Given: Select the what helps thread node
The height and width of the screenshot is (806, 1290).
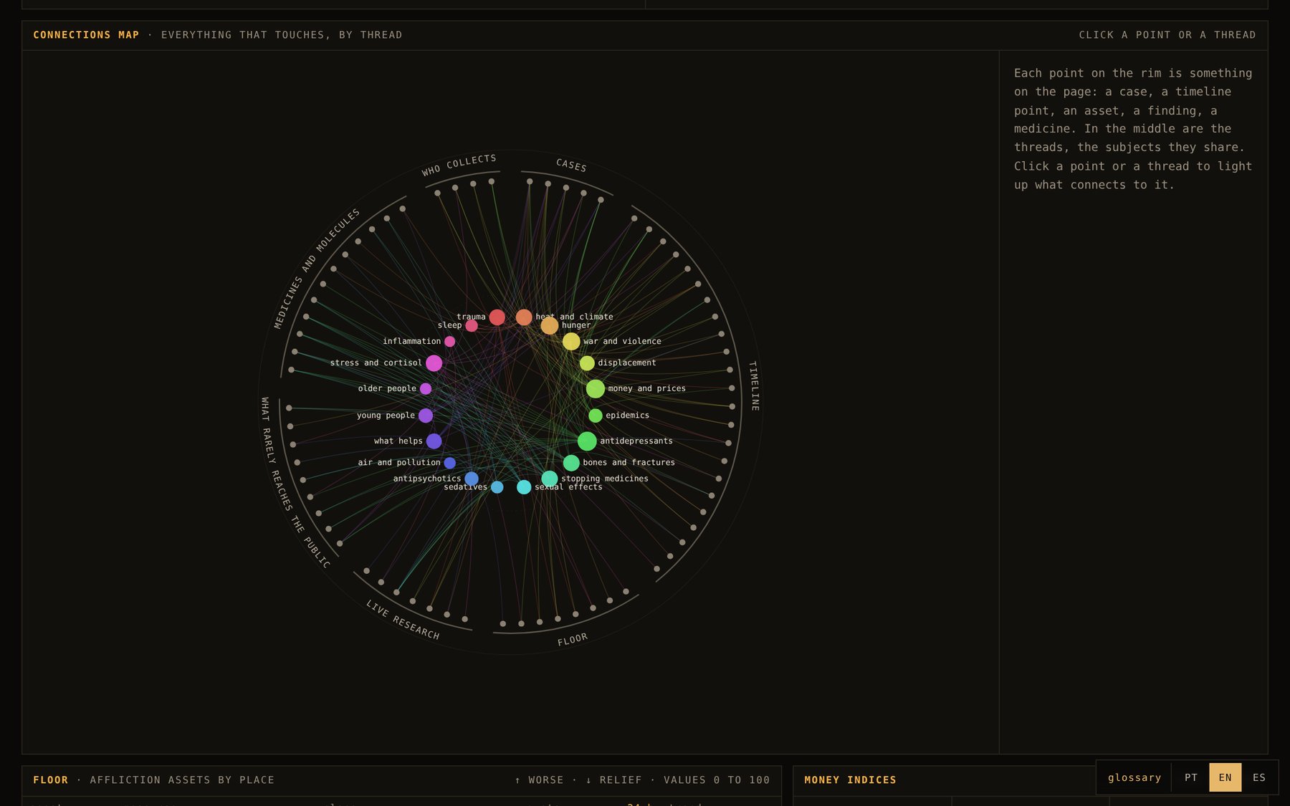Looking at the screenshot, I should (x=434, y=441).
